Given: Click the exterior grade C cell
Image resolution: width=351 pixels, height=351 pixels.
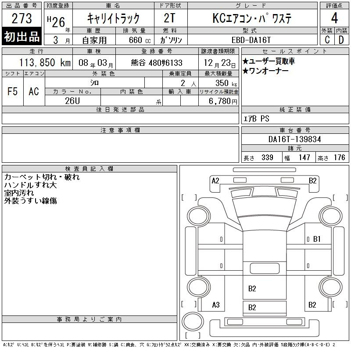Looking at the screenshot, I should coord(327,39).
